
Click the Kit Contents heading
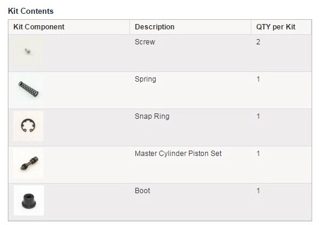click(x=31, y=11)
